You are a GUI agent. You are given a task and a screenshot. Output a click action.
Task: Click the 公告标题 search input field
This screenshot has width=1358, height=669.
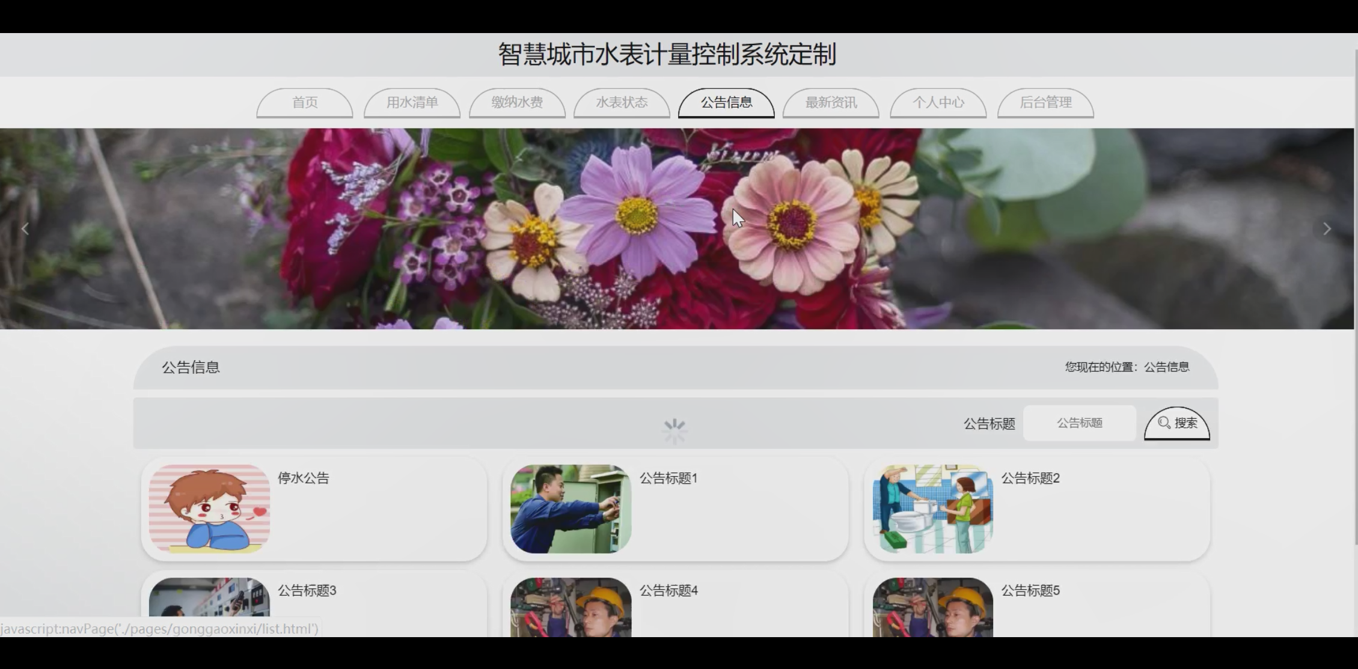(x=1079, y=423)
